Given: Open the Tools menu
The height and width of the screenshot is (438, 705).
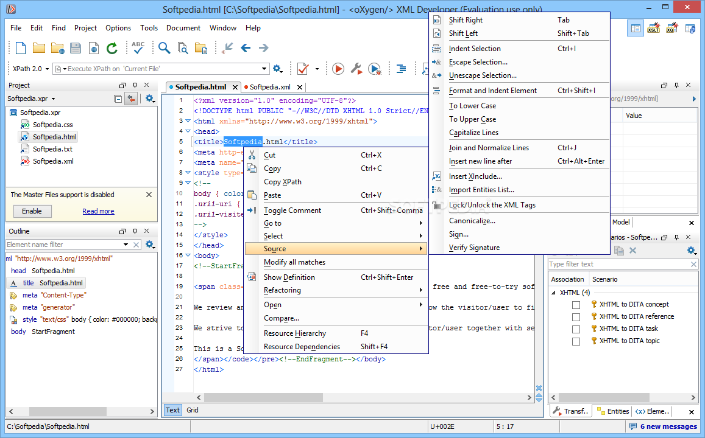Looking at the screenshot, I should [x=149, y=28].
